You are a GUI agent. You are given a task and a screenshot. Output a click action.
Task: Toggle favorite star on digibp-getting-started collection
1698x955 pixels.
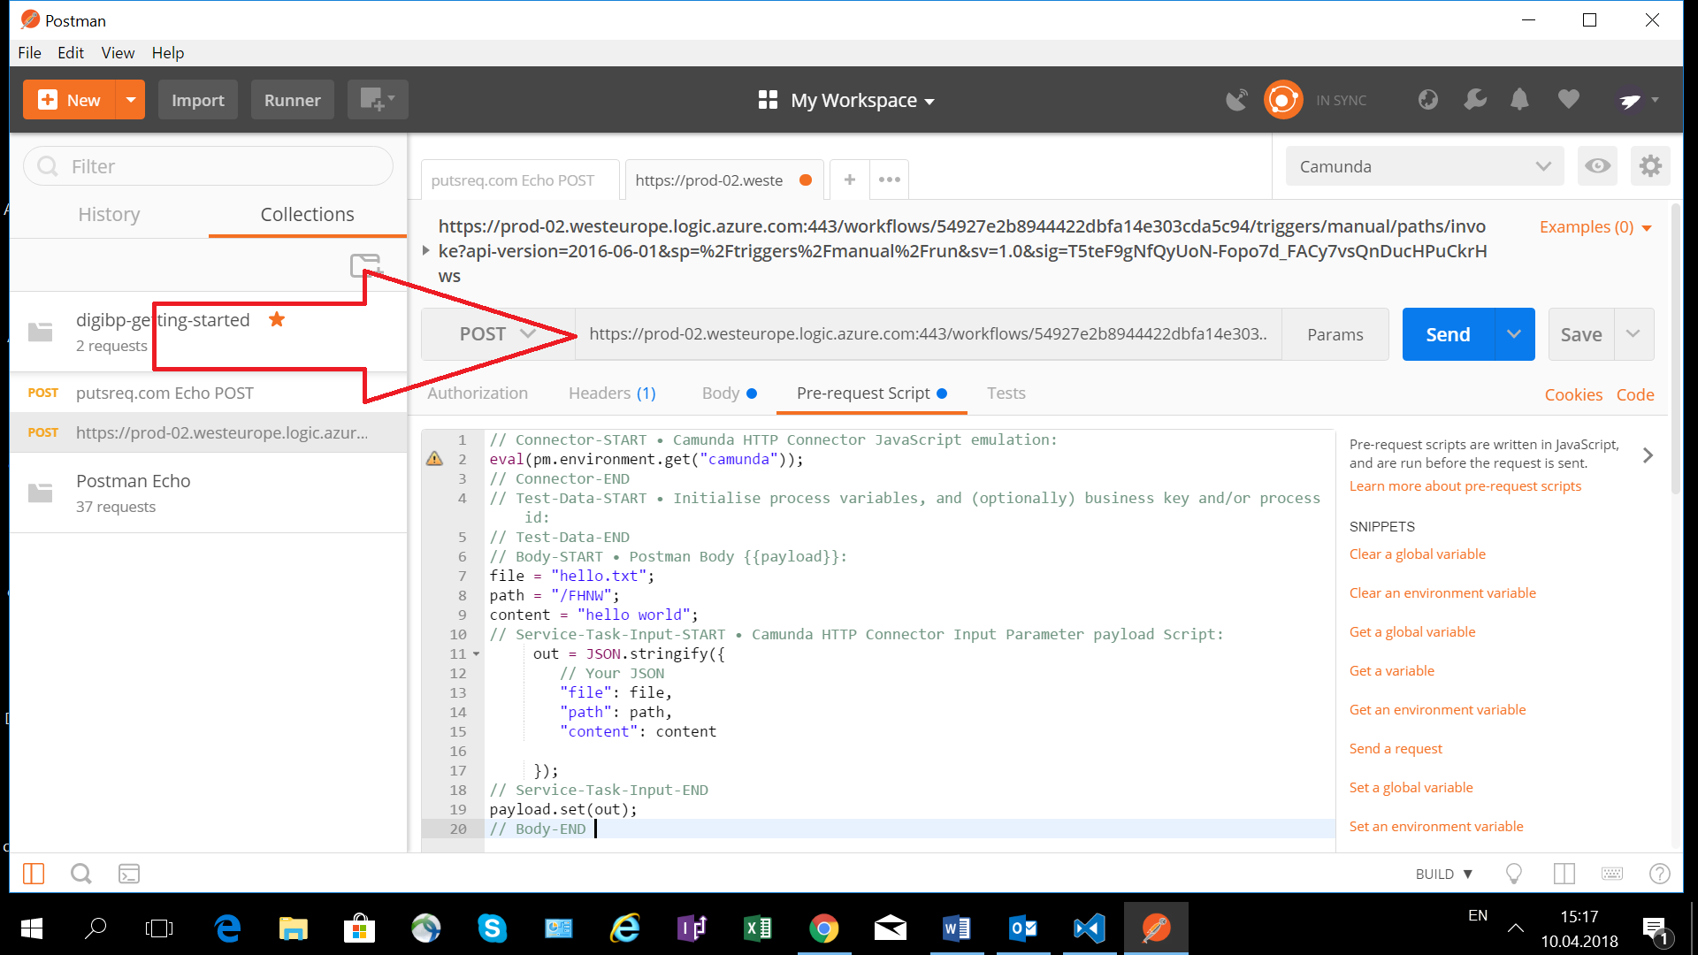277,319
